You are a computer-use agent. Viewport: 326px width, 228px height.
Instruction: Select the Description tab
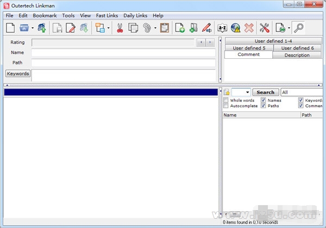pos(297,55)
